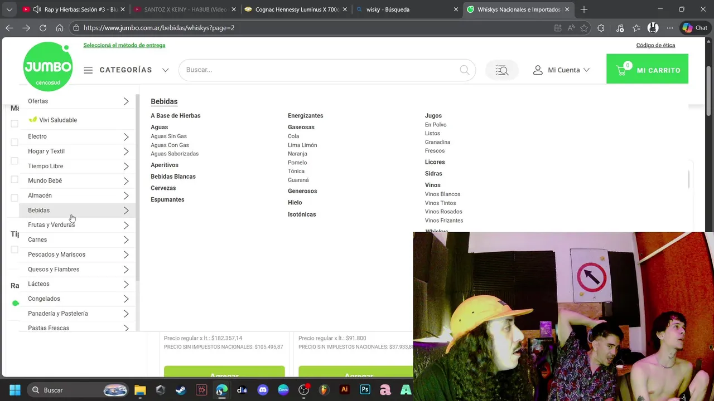The image size is (714, 401).
Task: Open FL Studio from taskbar
Action: 324,390
